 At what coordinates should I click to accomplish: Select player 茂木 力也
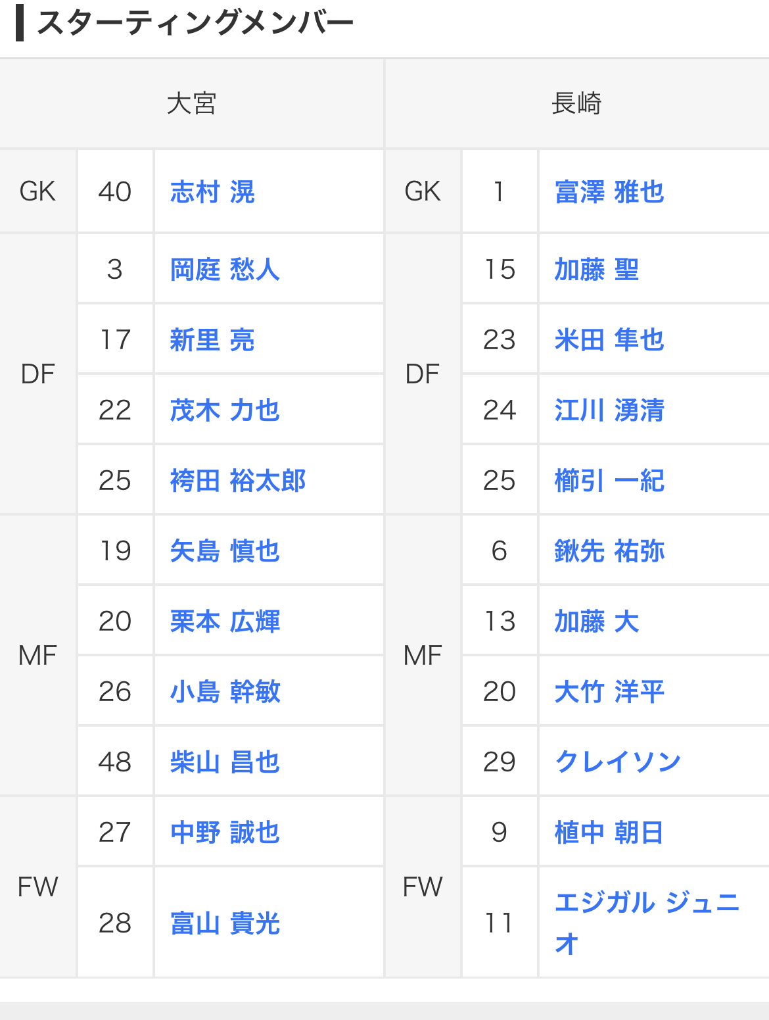click(225, 410)
